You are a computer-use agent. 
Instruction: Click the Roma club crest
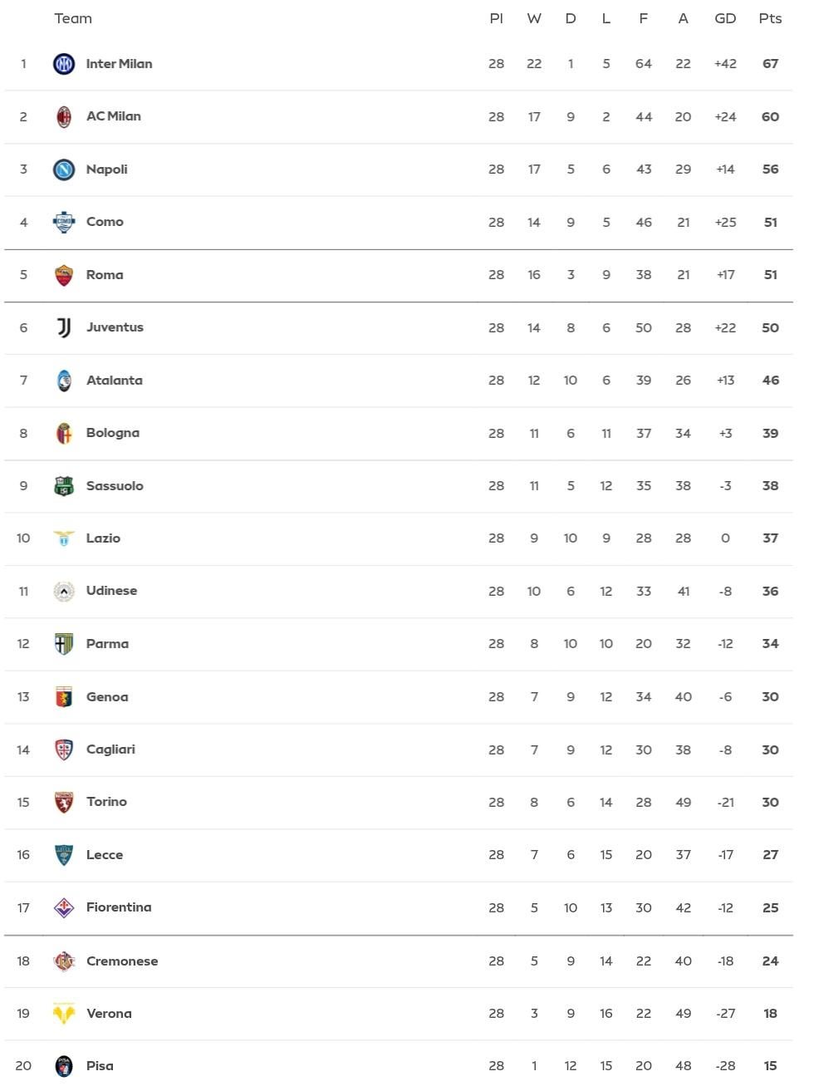(64, 275)
